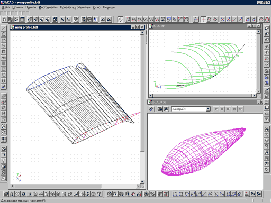Open the Привязка к объектам menu
Image resolution: width=271 pixels, height=203 pixels.
(75, 7)
